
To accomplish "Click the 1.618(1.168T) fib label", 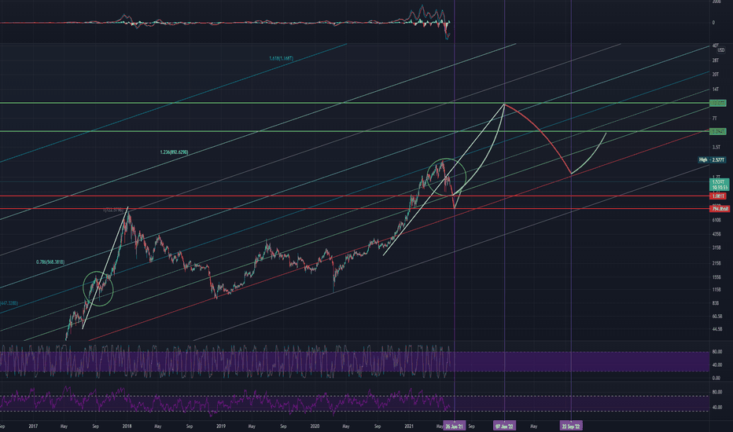I will [x=281, y=58].
